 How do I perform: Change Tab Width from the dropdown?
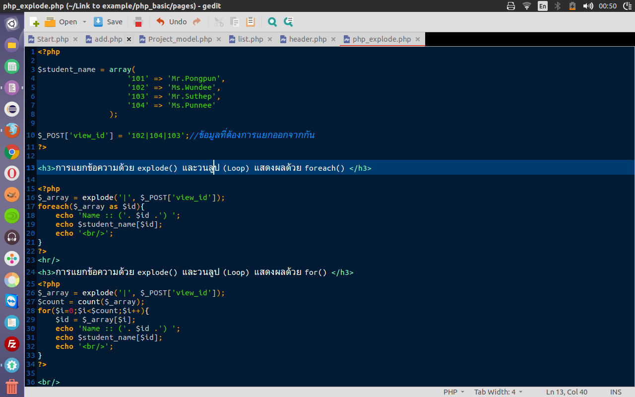click(x=498, y=392)
